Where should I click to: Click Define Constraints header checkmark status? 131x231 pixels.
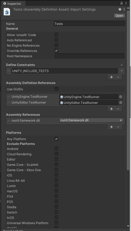tap(122, 65)
